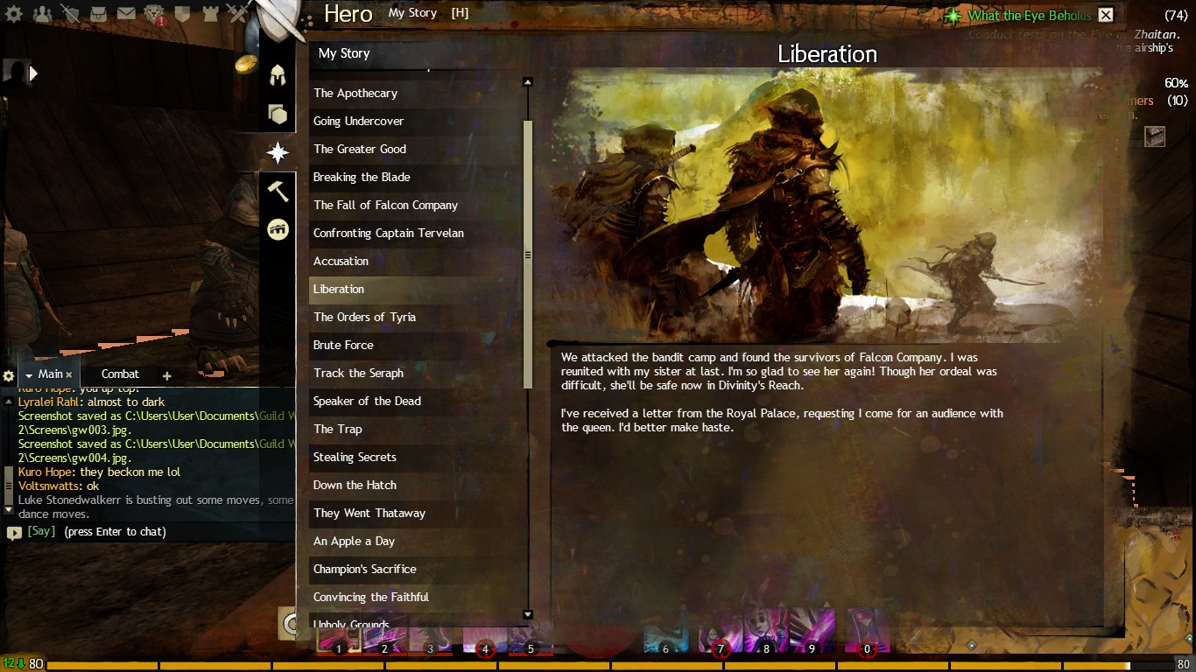Image resolution: width=1196 pixels, height=672 pixels.
Task: Click the Liberation story artwork
Action: 826,206
